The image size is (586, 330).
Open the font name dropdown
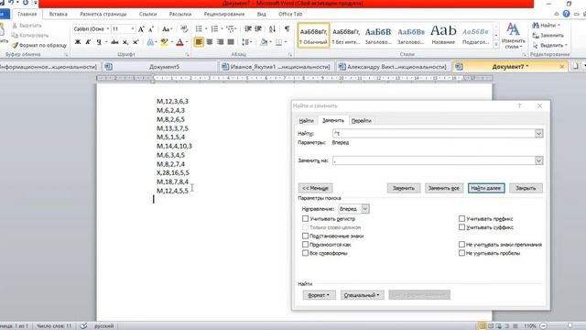click(x=108, y=28)
